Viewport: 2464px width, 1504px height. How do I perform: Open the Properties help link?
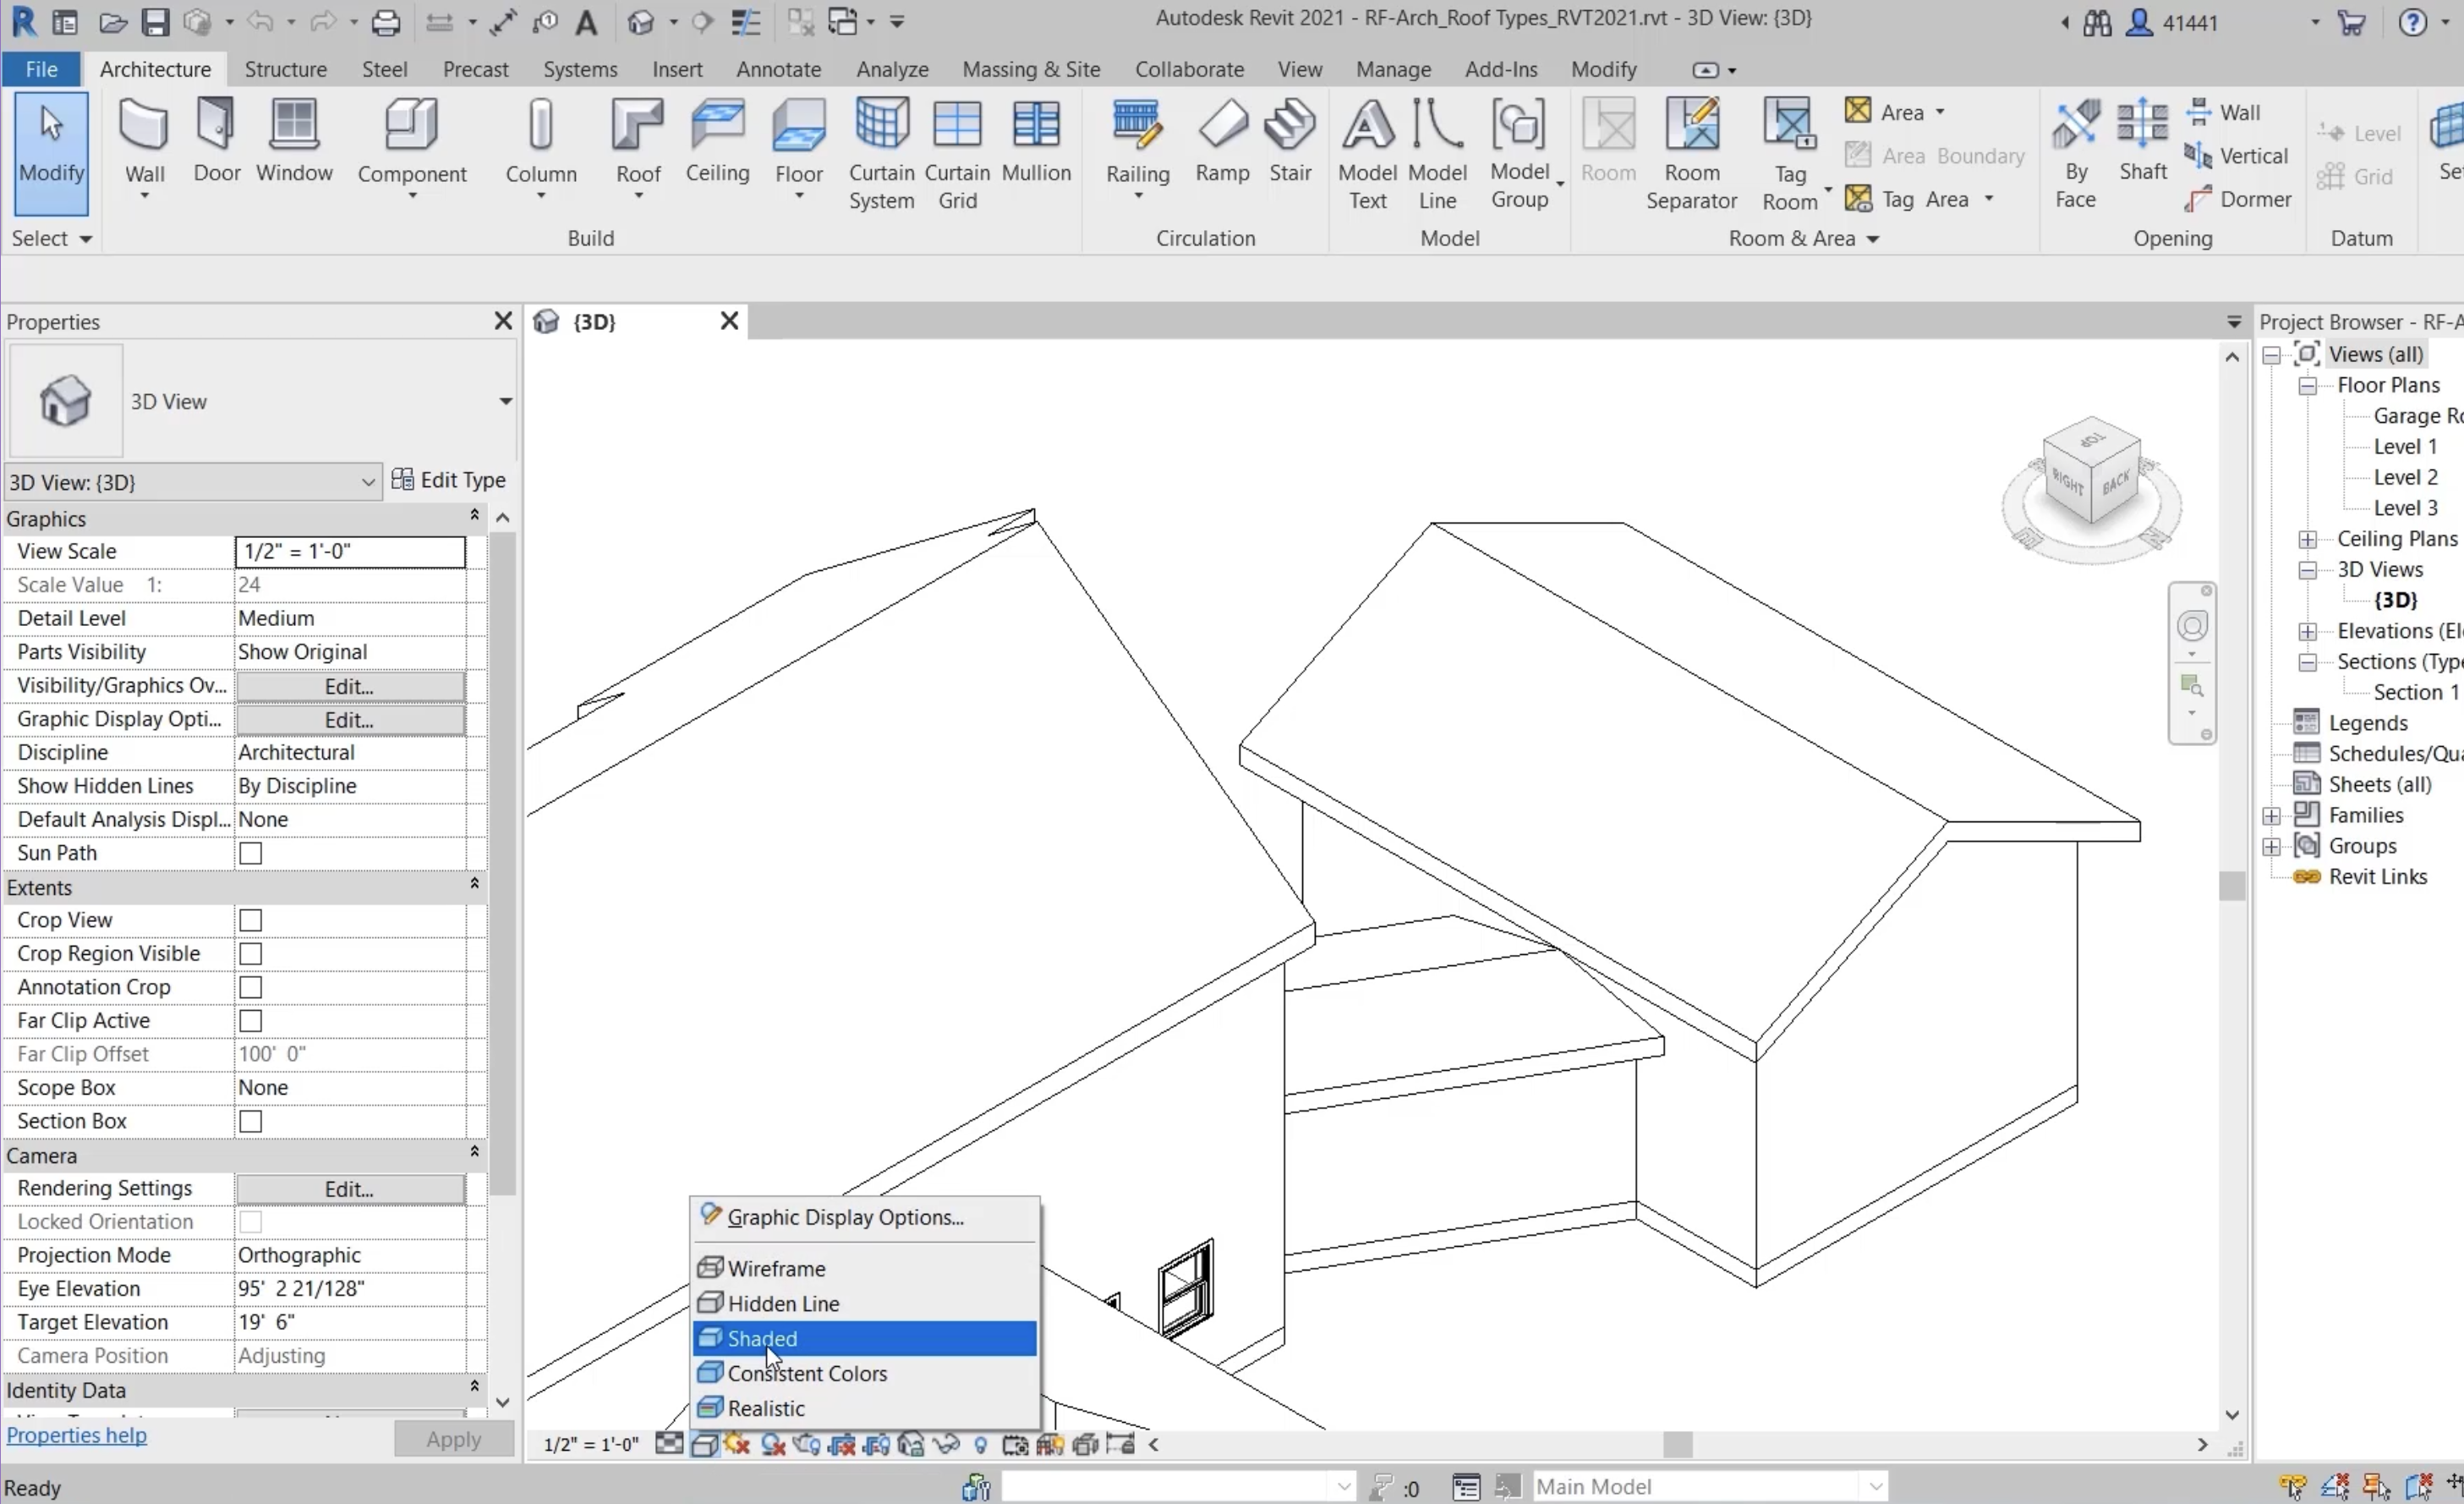[x=77, y=1435]
